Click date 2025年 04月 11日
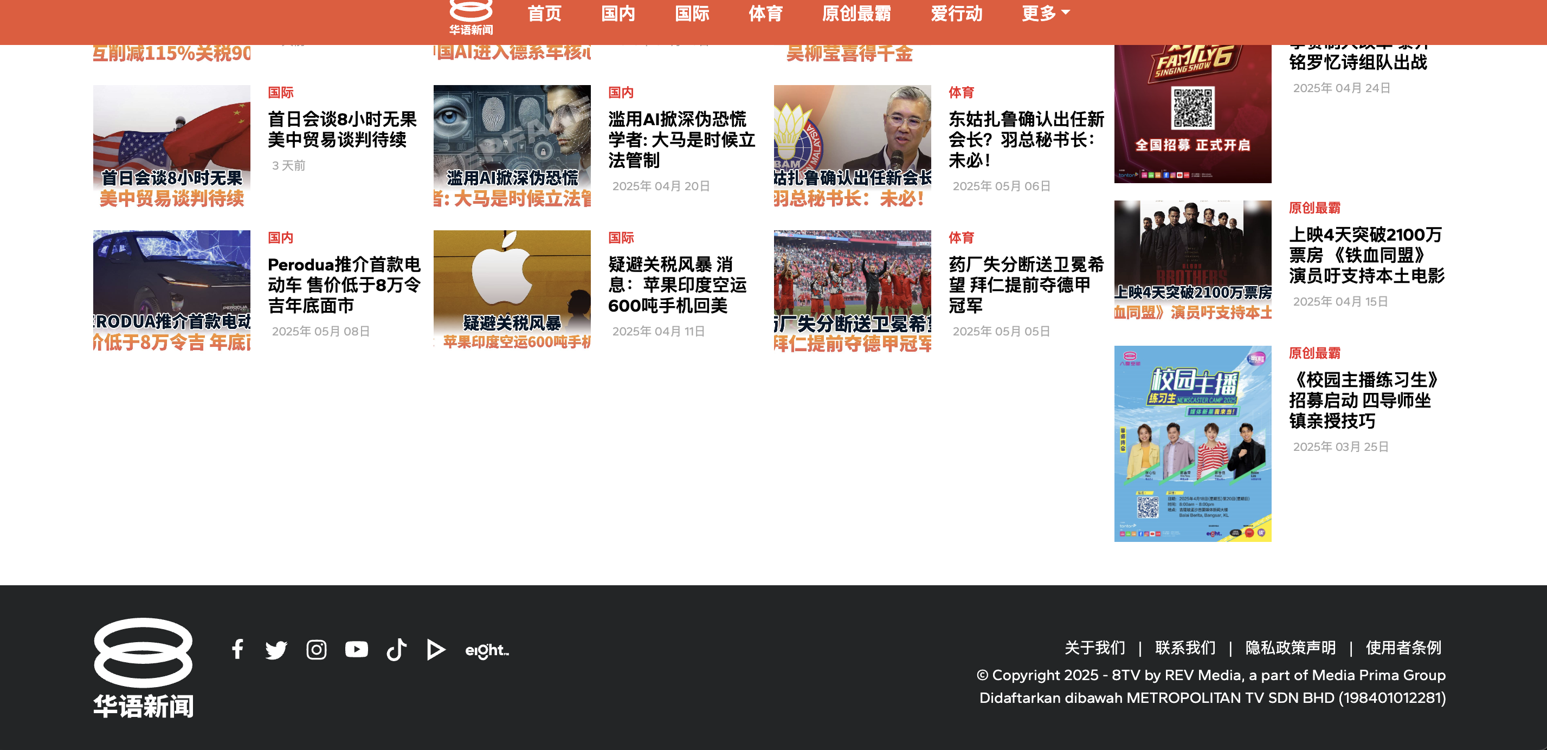 pyautogui.click(x=658, y=332)
